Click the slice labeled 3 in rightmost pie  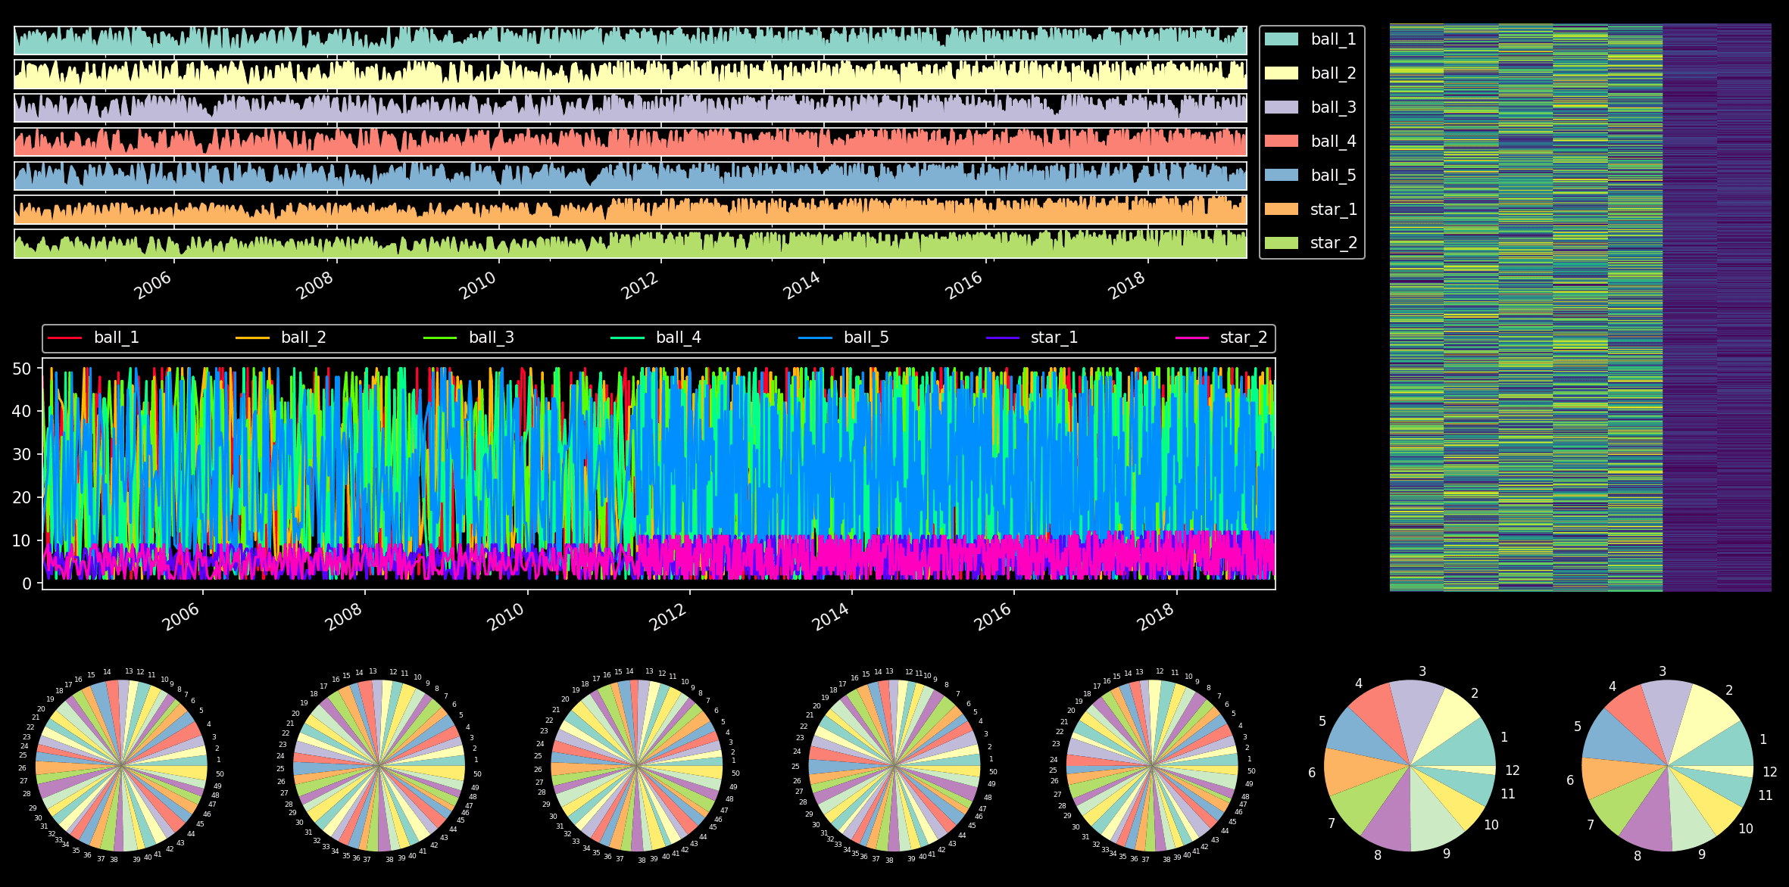coord(1669,715)
